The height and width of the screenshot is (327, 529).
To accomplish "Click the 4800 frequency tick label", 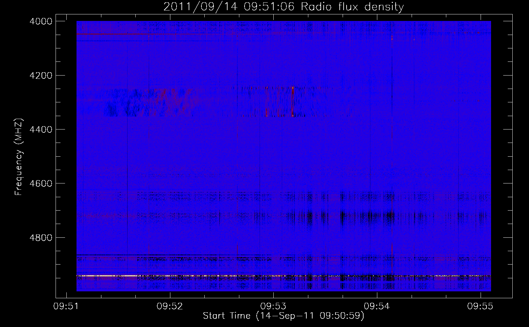I will coord(41,237).
